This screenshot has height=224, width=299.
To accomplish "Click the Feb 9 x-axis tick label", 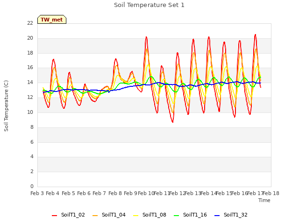I will click(x=130, y=193).
